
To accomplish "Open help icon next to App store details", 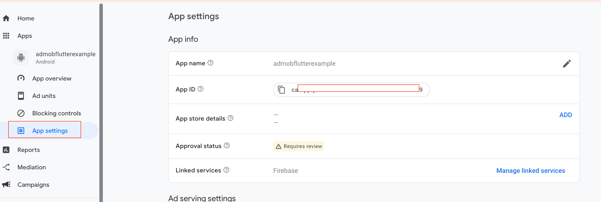I will pos(231,118).
